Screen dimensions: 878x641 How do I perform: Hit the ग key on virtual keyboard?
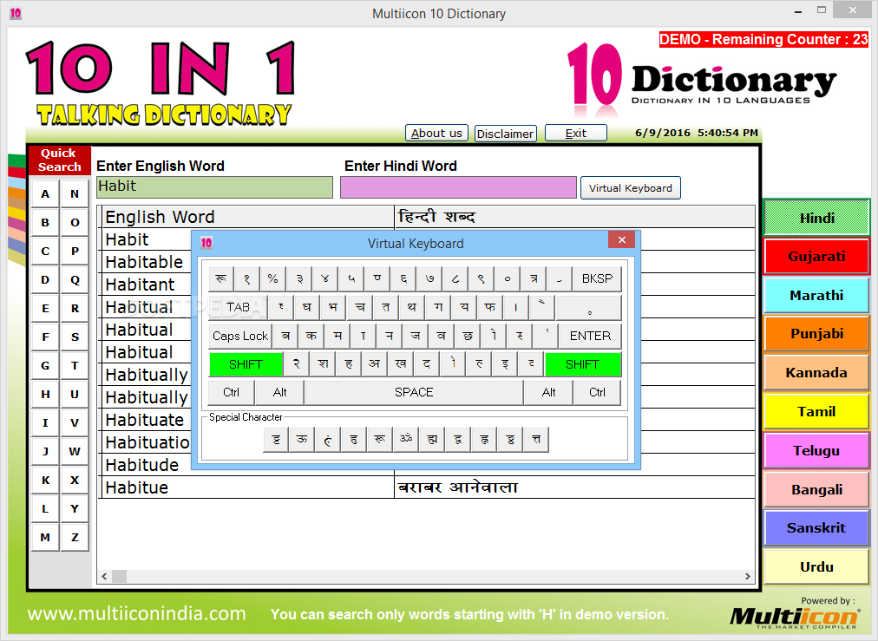(x=438, y=307)
